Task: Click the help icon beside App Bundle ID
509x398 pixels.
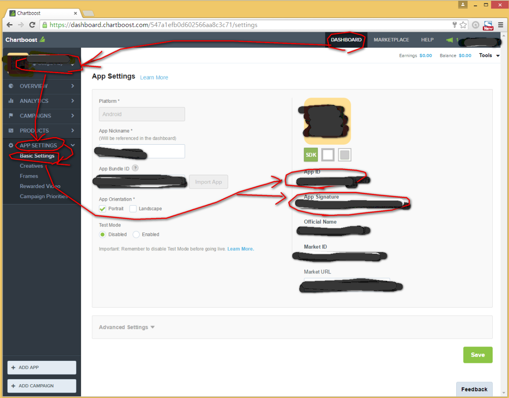Action: [x=135, y=168]
